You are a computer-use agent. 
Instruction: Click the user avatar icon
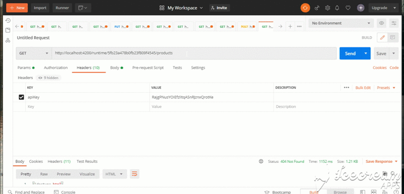click(x=361, y=8)
